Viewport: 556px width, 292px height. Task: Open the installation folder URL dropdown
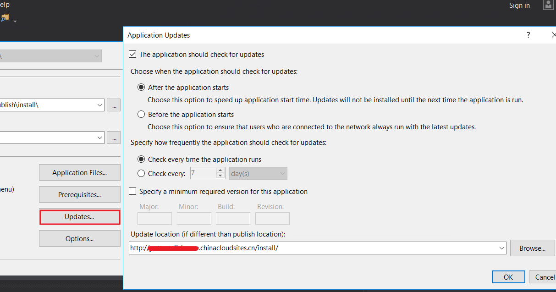[x=100, y=137]
